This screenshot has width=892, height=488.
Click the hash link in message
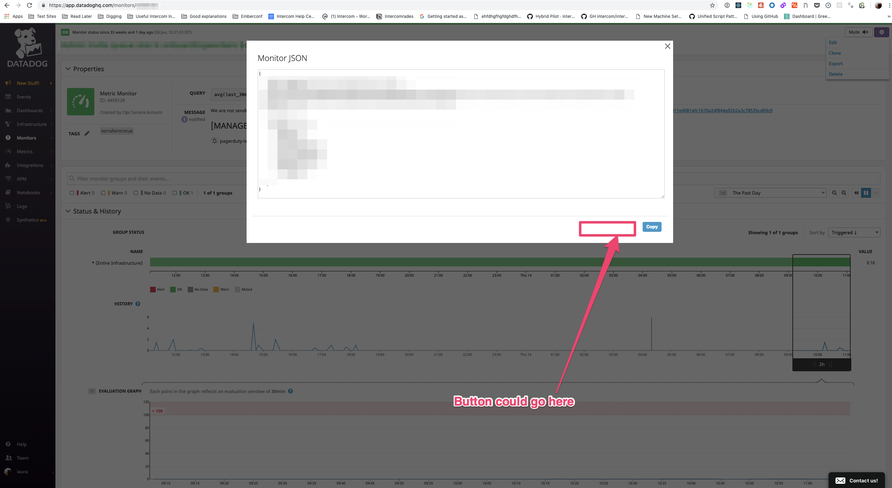tap(723, 110)
